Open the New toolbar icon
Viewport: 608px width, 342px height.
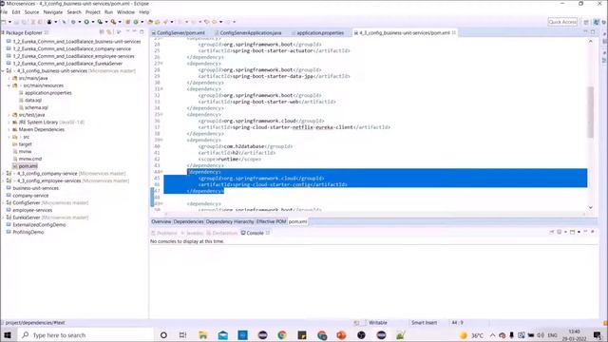[x=4, y=22]
